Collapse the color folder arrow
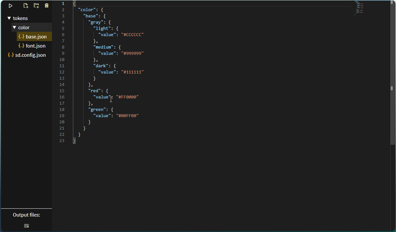 pos(14,28)
